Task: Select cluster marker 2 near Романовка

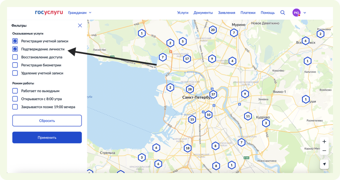Action: click(x=320, y=34)
